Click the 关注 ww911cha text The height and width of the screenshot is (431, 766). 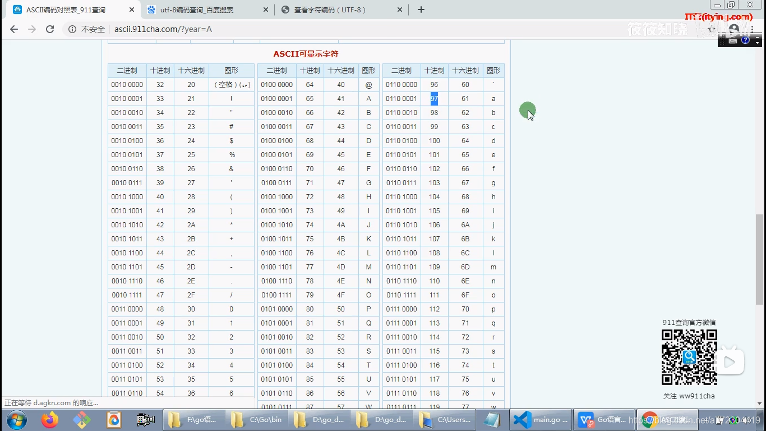click(689, 396)
